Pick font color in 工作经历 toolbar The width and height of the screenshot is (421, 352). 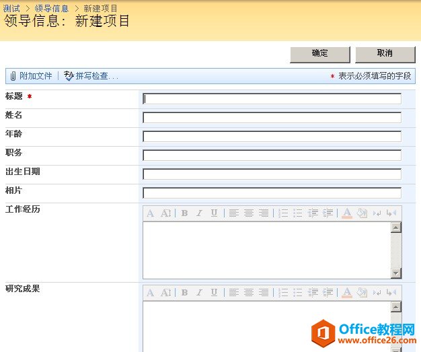[347, 213]
